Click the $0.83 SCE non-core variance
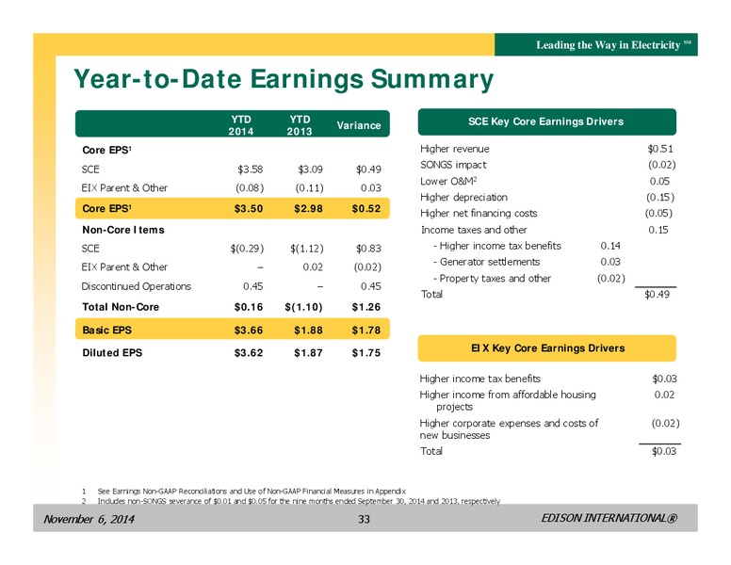This screenshot has height=565, width=731. 368,249
